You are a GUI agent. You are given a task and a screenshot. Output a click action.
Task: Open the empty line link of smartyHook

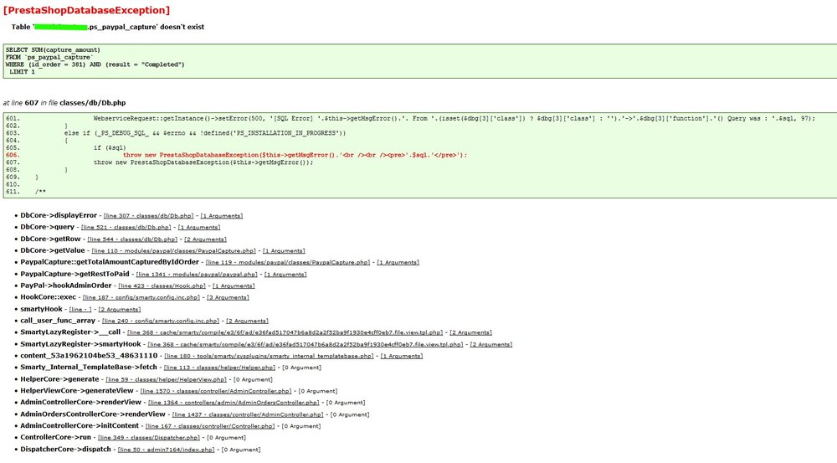pos(80,310)
